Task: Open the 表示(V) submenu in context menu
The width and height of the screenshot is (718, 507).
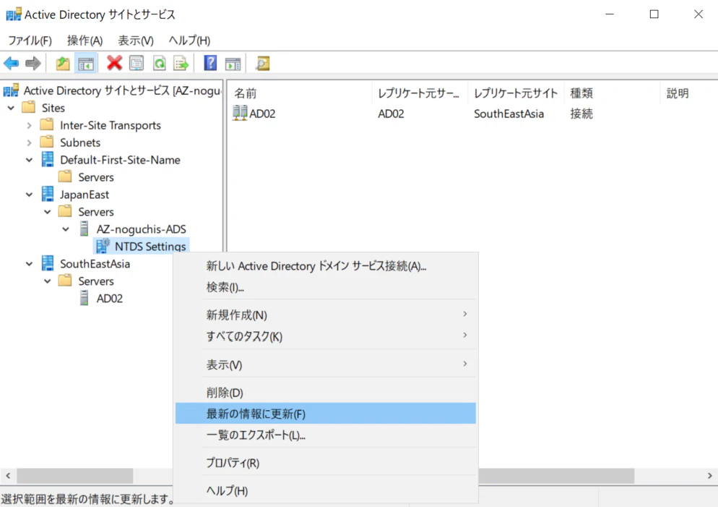Action: click(326, 365)
